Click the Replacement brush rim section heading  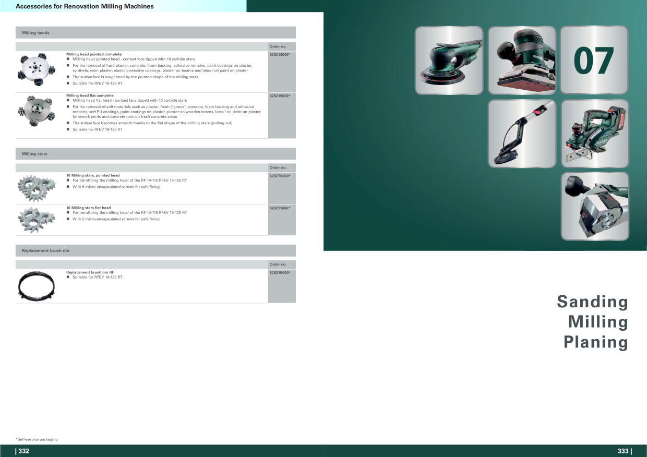[45, 250]
